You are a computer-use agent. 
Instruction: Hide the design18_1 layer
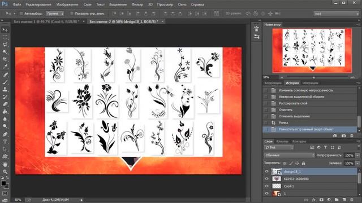coord(266,171)
